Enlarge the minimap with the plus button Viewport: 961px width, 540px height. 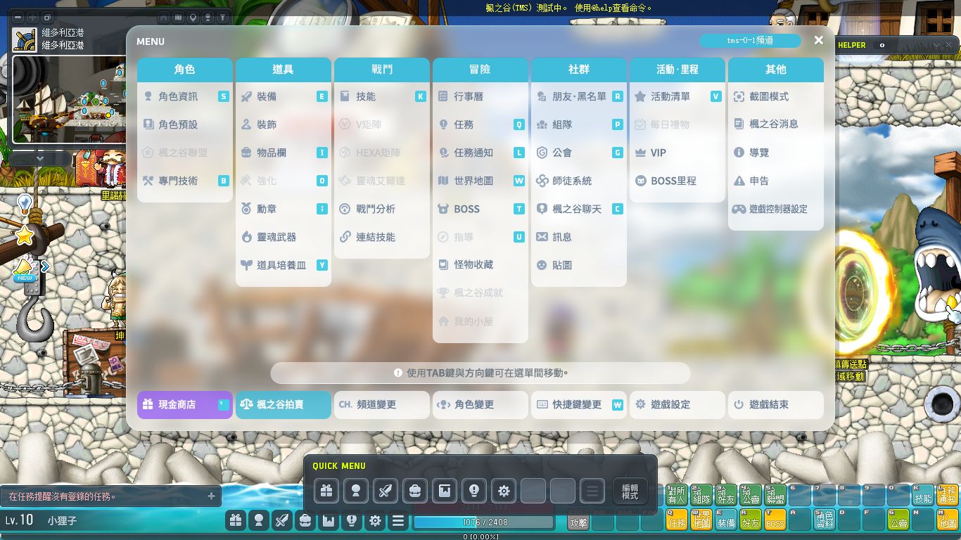tap(33, 17)
